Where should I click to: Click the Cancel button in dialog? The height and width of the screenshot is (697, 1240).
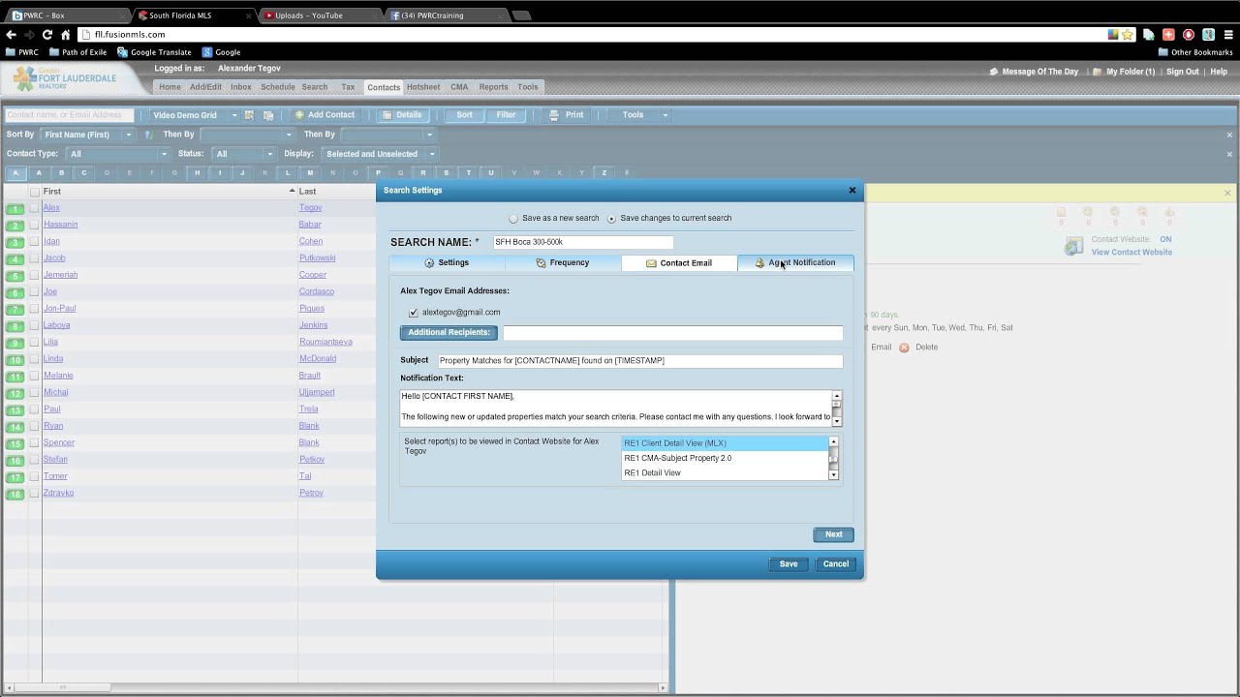[836, 564]
